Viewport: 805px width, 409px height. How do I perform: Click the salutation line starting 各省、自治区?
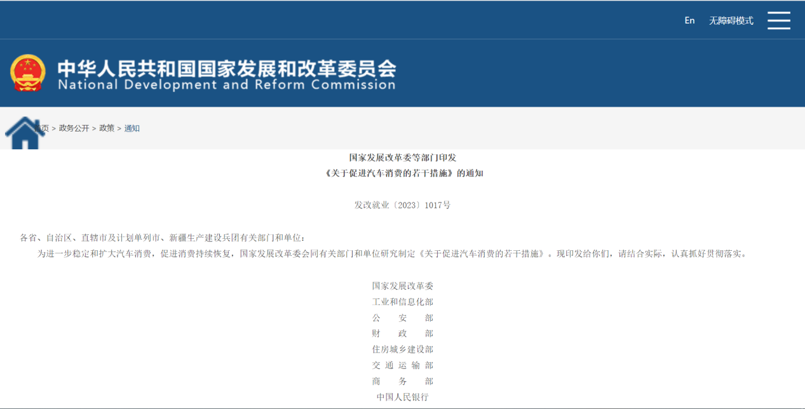coord(163,238)
